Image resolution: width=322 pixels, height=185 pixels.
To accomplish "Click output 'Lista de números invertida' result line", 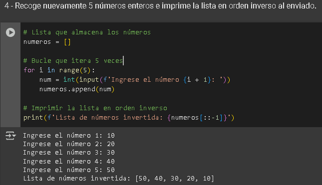I will [x=118, y=179].
